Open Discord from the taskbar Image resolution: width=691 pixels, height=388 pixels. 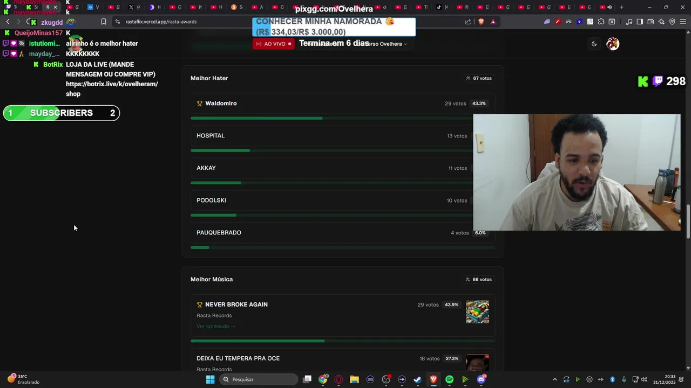click(x=481, y=379)
